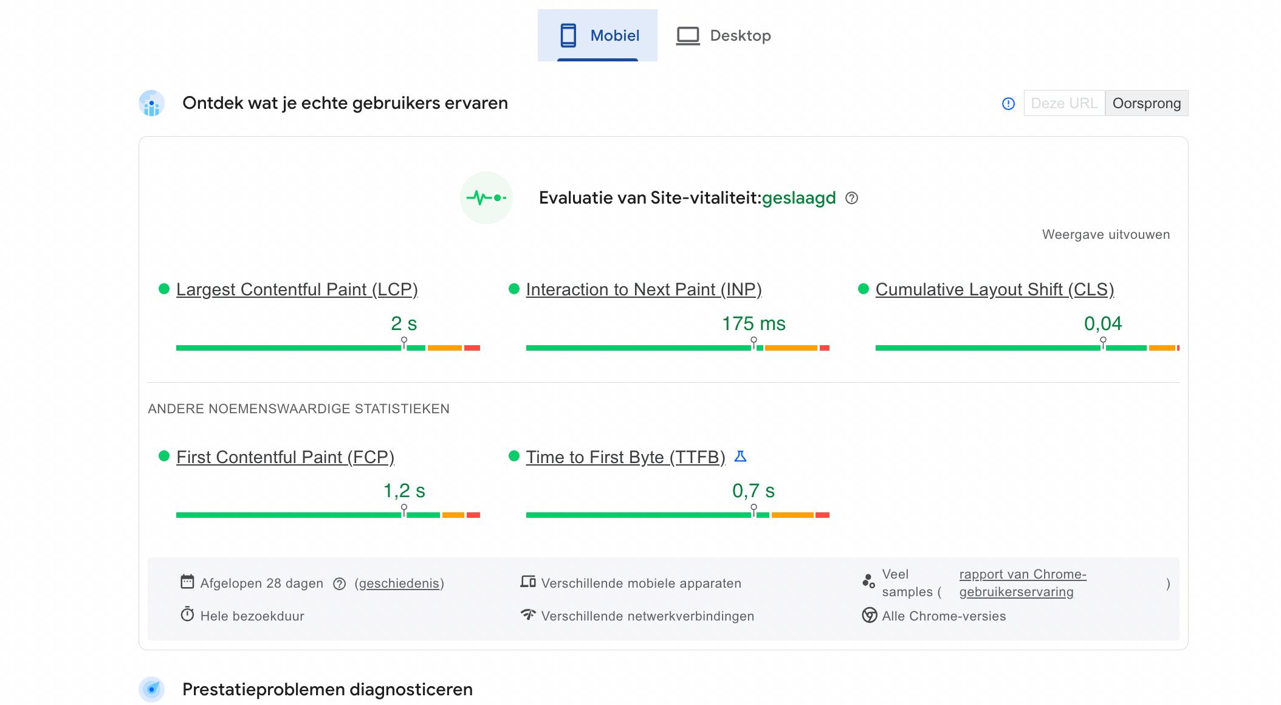Expand view with Weergave uitvouwen
Image resolution: width=1281 pixels, height=705 pixels.
point(1105,235)
